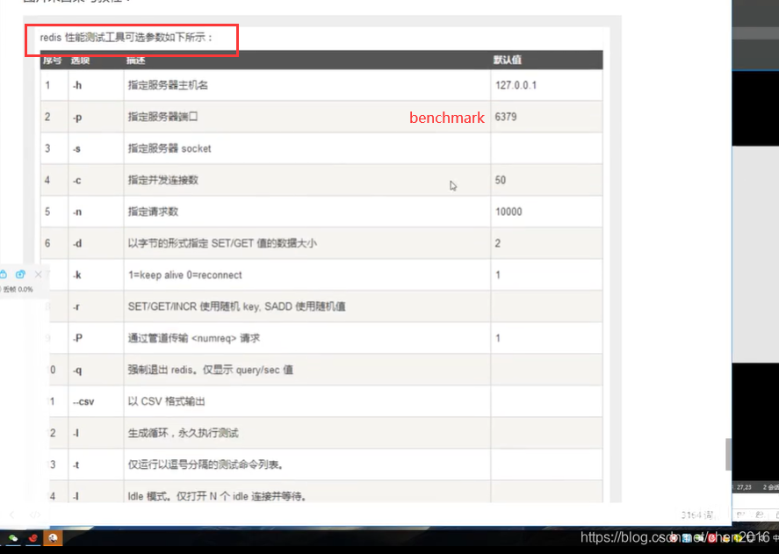
Task: Click the comma-separated test command list description
Action: tap(206, 464)
